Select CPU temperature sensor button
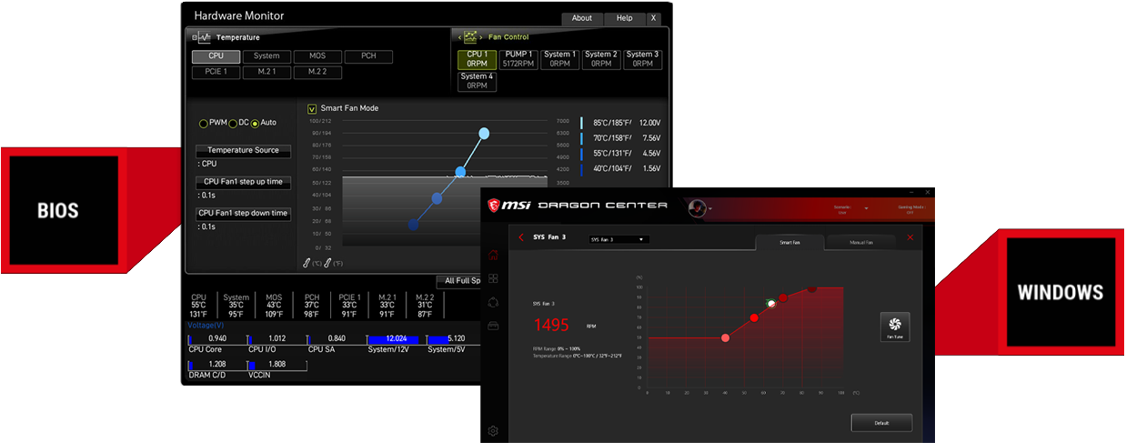Viewport: 1126px width, 443px height. [x=216, y=56]
